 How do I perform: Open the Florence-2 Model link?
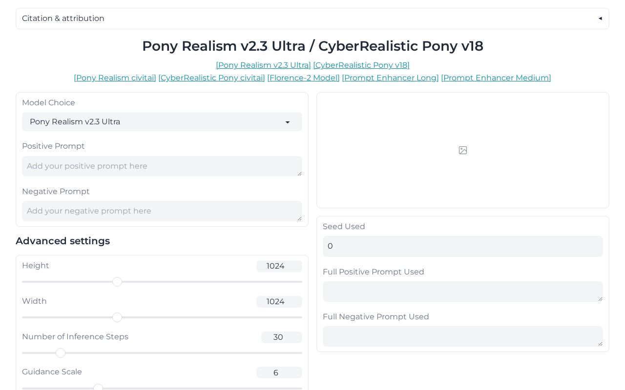click(x=303, y=78)
